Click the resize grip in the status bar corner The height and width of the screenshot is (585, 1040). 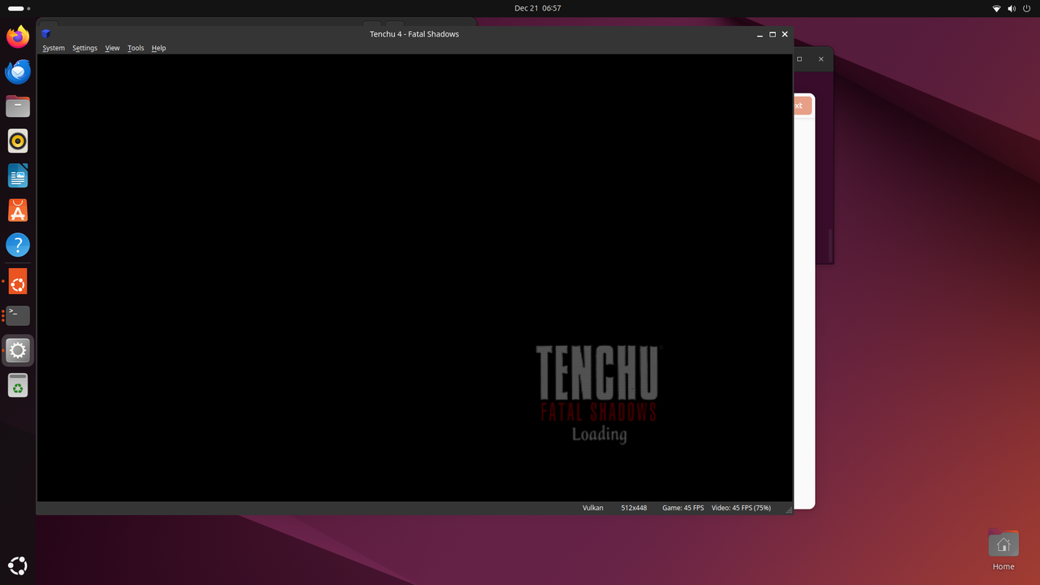click(x=788, y=509)
